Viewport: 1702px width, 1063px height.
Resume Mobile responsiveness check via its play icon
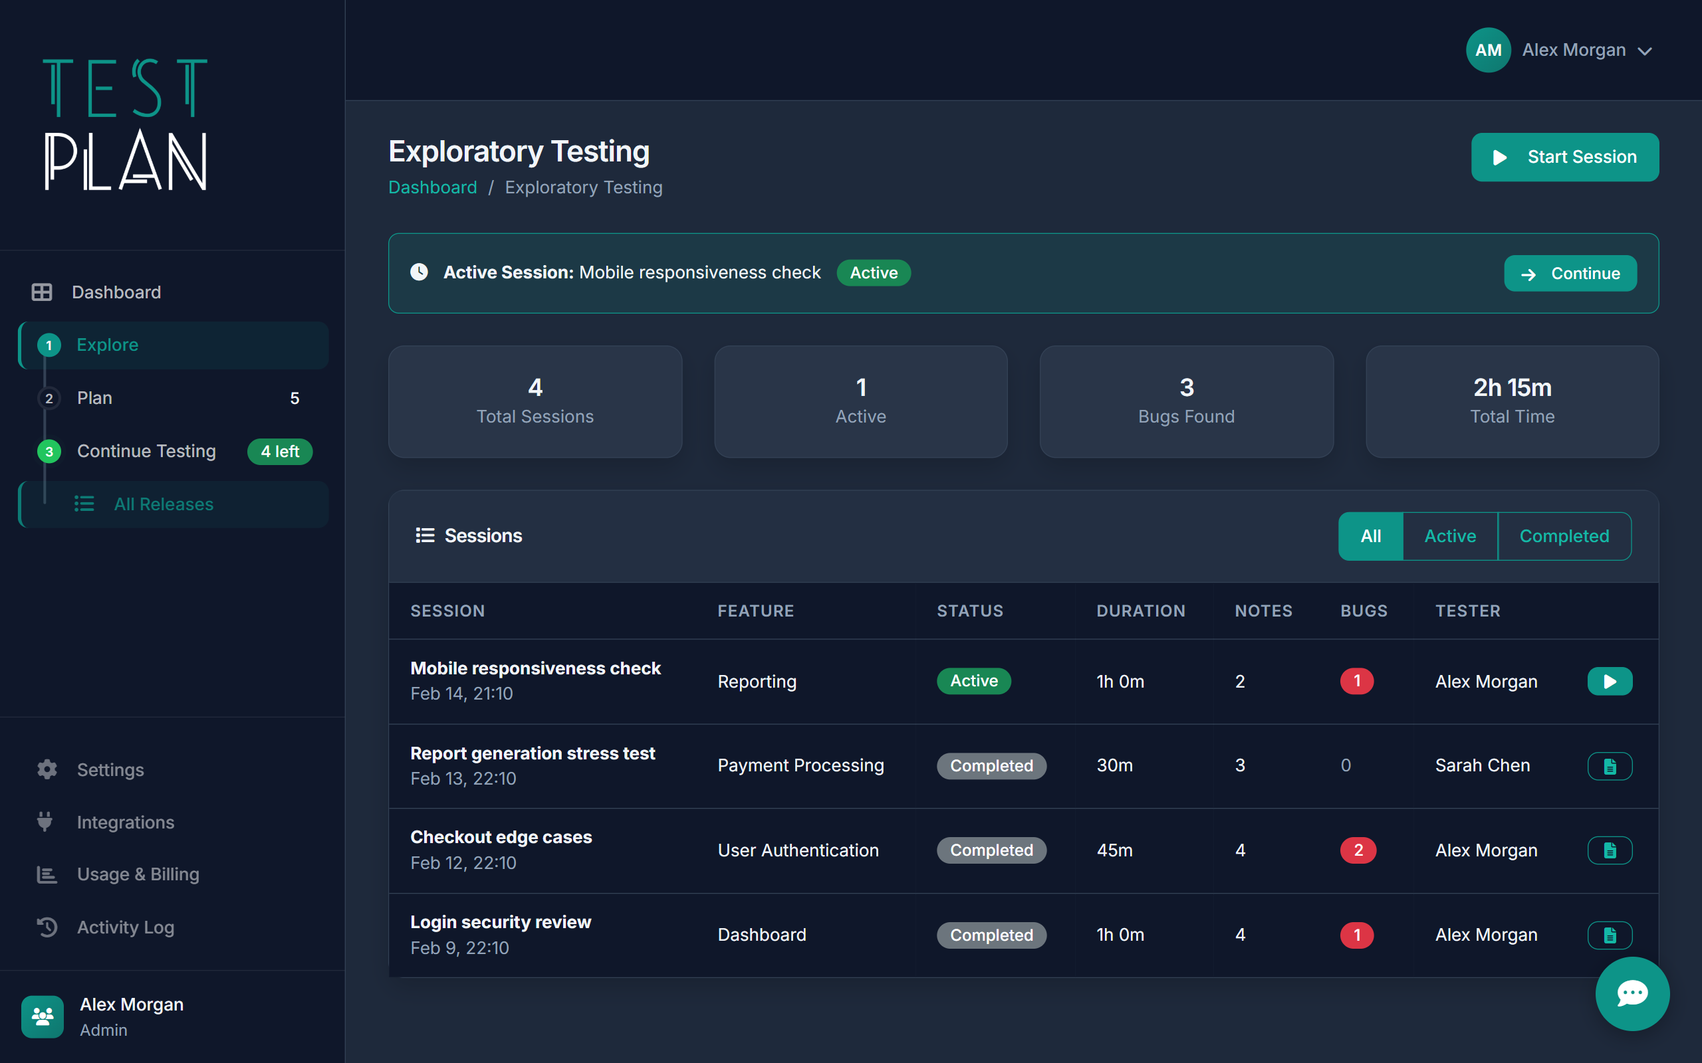point(1610,680)
